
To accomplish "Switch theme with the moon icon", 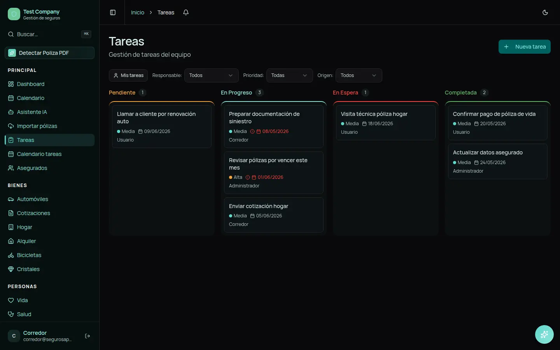I will 545,12.
